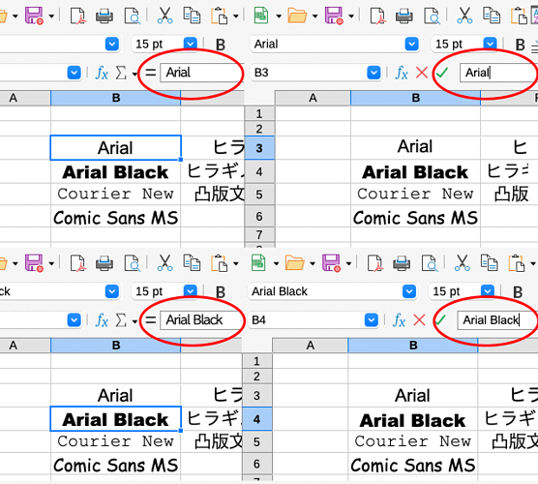Click Open folder icon in the B4 editing window
538x484 pixels.
294,263
